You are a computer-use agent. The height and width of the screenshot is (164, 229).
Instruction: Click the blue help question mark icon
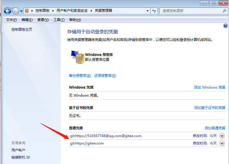(x=225, y=26)
